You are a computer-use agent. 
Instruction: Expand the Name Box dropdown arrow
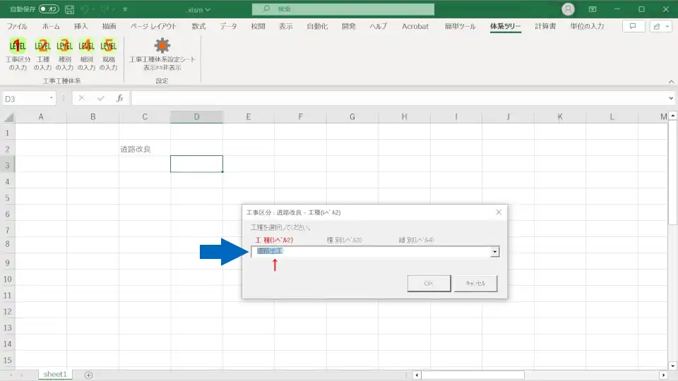tap(52, 99)
